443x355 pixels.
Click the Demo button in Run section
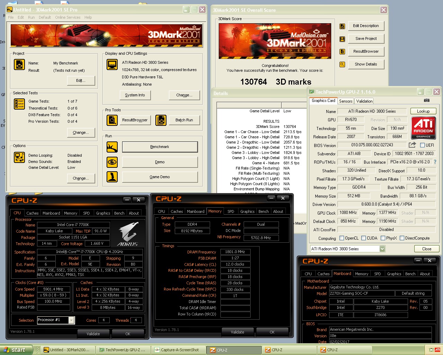tap(160, 162)
